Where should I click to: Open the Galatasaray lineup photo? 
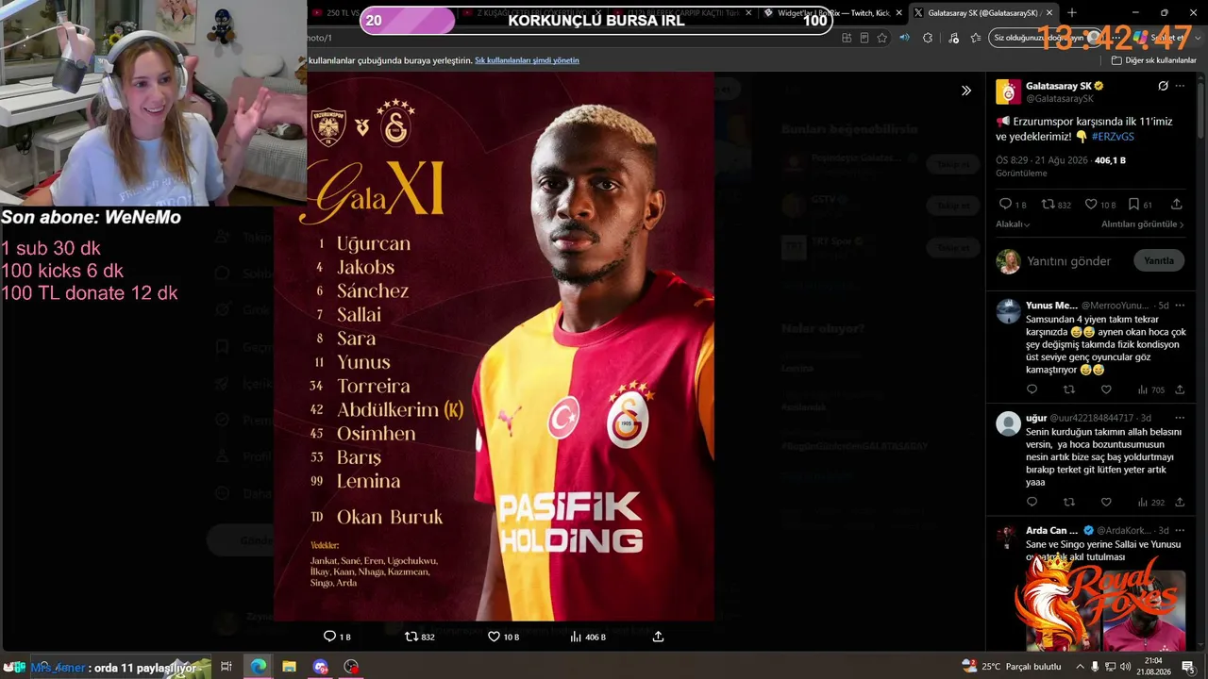(494, 347)
